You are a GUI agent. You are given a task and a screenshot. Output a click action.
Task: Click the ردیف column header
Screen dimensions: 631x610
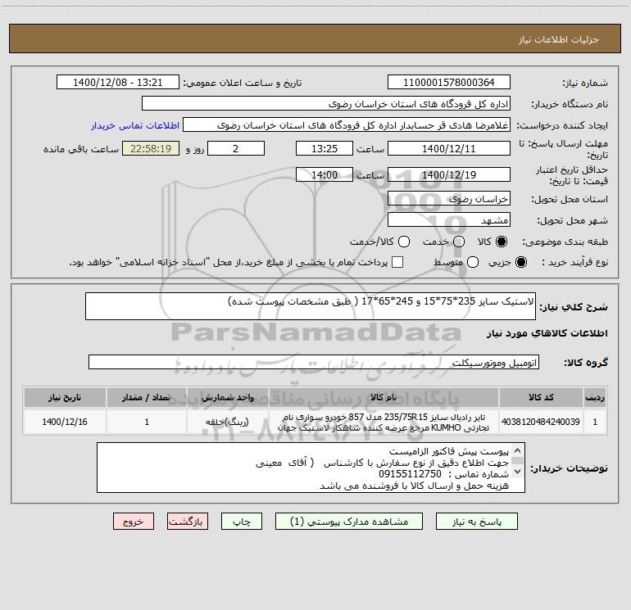(x=595, y=398)
